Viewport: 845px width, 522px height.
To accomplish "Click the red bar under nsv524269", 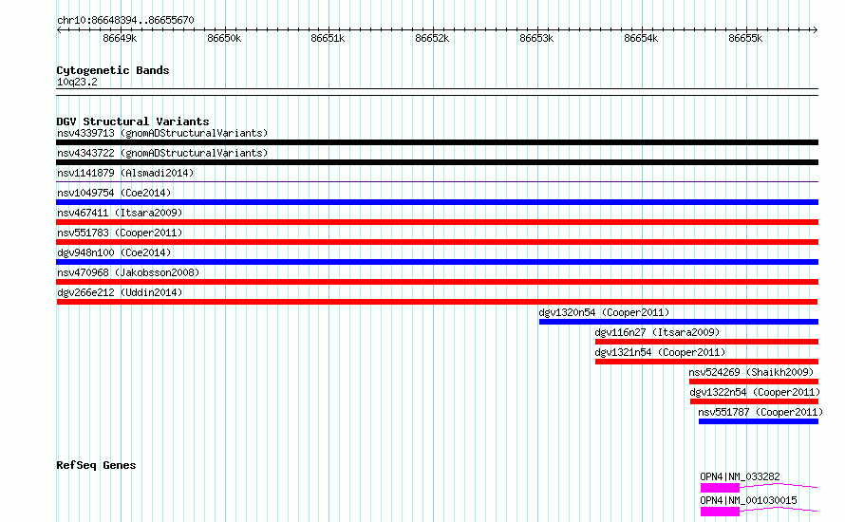I will click(754, 382).
